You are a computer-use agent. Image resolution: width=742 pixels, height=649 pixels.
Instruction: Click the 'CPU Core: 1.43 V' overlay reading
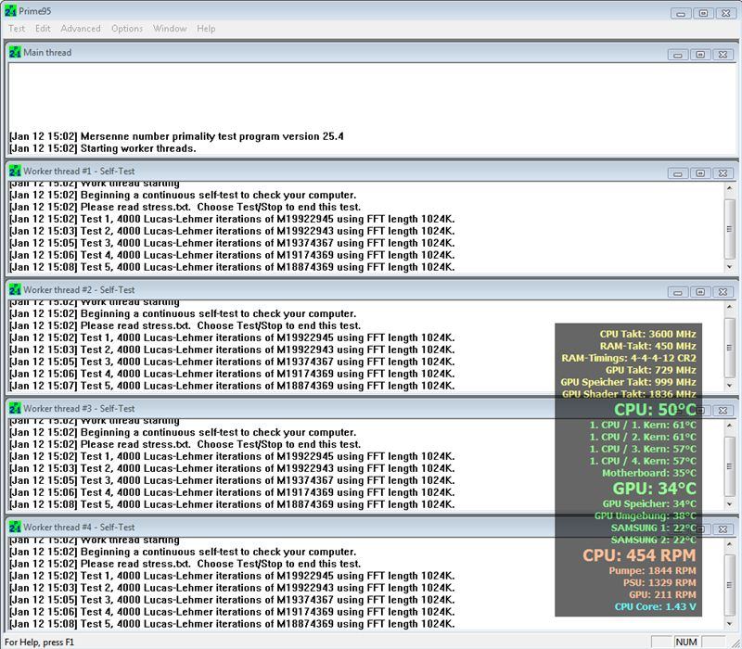[656, 606]
